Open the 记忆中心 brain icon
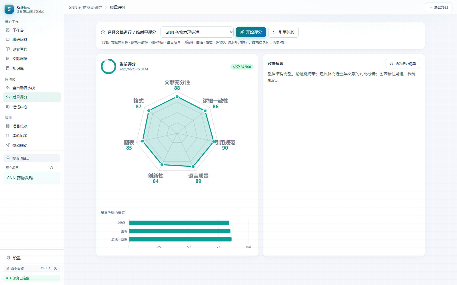457x285 pixels. pyautogui.click(x=8, y=107)
